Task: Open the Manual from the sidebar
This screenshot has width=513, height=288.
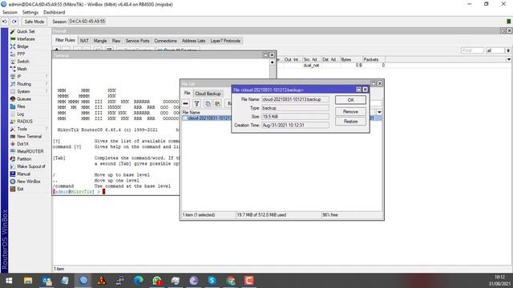Action: pos(23,174)
